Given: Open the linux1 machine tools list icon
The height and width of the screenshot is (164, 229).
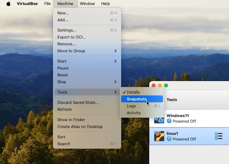Looking at the screenshot, I should 219,136.
